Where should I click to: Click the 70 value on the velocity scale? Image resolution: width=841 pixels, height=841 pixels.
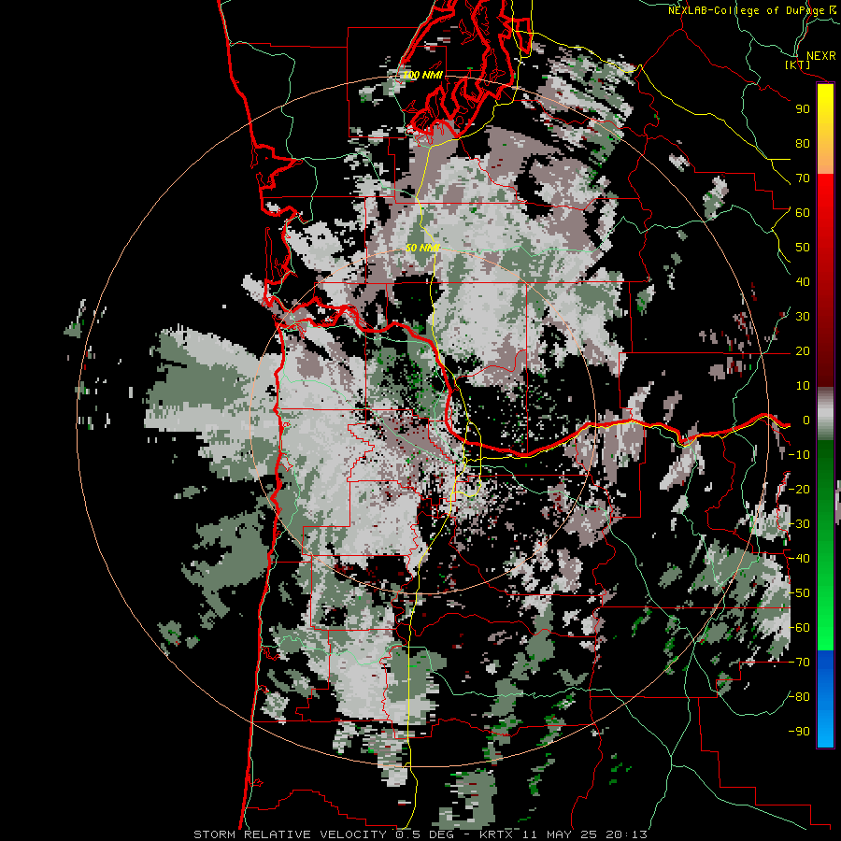click(803, 178)
